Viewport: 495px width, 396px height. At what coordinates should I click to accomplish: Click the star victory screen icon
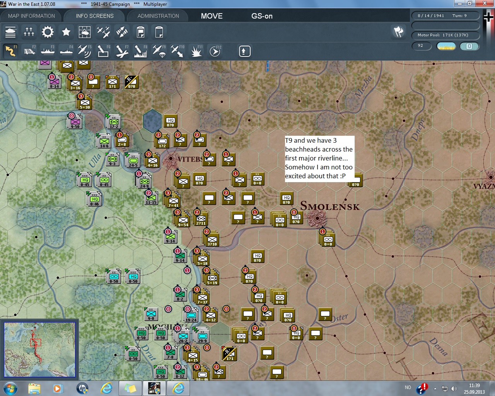pos(66,32)
